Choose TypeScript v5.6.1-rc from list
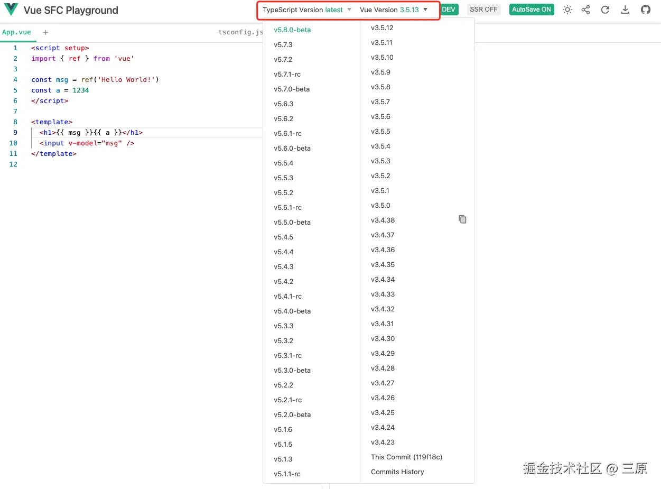661x489 pixels. [x=287, y=134]
